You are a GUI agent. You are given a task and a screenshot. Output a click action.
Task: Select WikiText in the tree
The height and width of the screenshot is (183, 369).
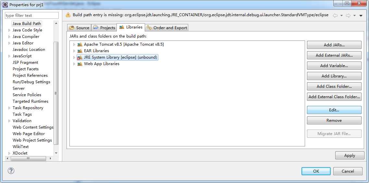(20, 147)
